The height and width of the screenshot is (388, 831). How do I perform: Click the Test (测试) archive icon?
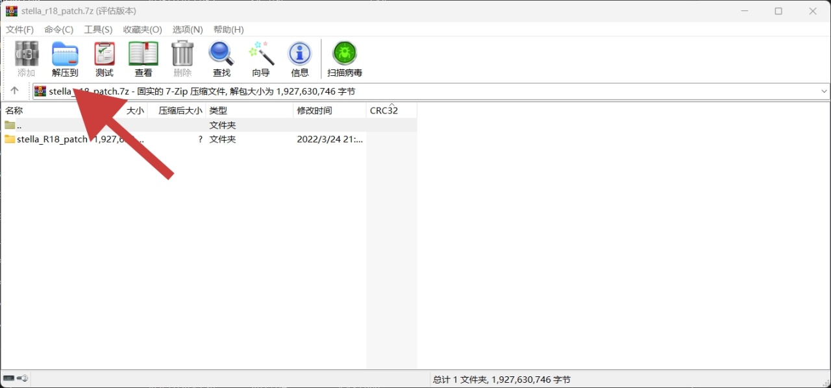click(x=105, y=59)
